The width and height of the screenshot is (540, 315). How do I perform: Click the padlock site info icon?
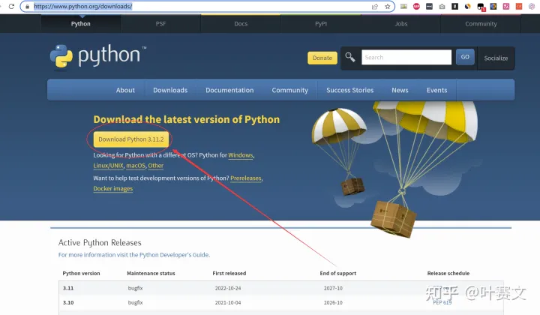pos(27,7)
